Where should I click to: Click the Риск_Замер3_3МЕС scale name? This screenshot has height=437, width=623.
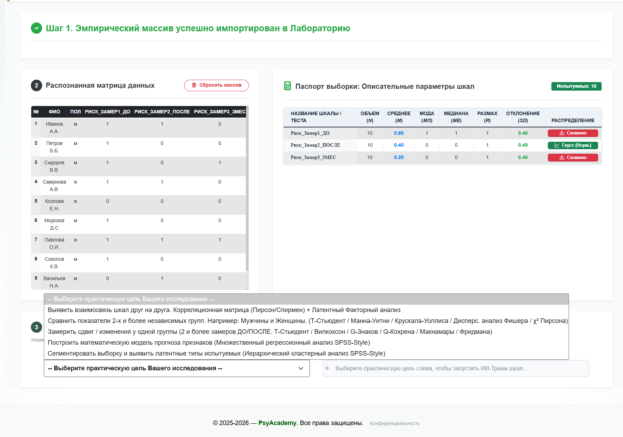point(313,158)
